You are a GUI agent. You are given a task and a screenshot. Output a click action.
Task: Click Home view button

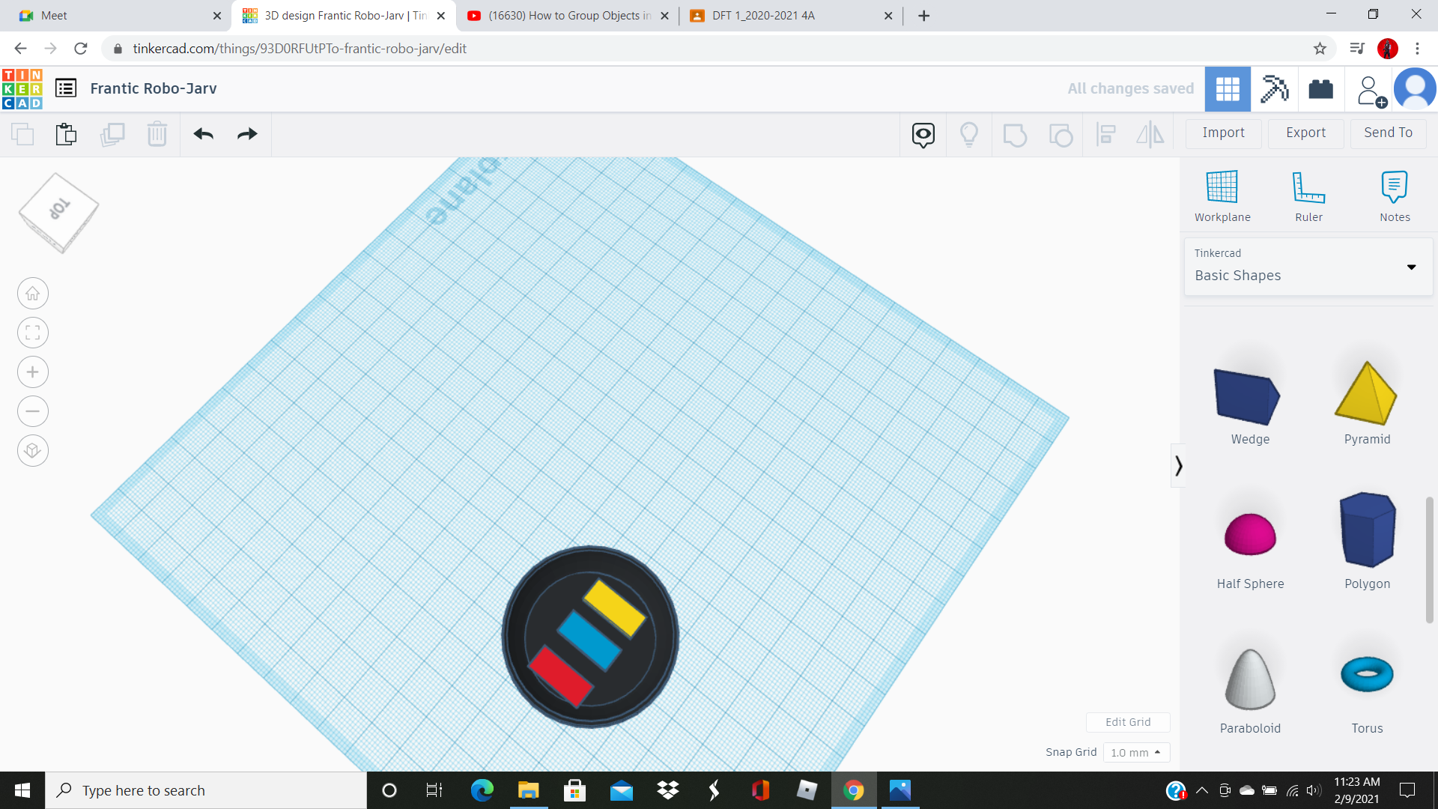[x=32, y=293]
